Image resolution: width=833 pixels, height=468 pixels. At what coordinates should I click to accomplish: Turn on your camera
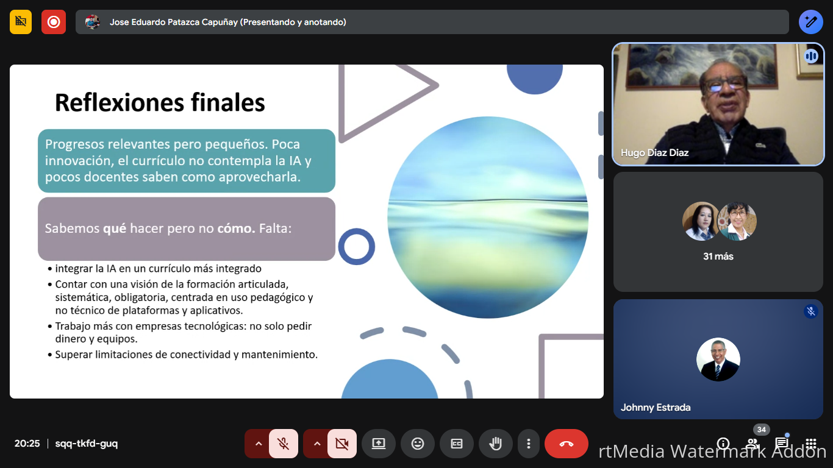340,444
